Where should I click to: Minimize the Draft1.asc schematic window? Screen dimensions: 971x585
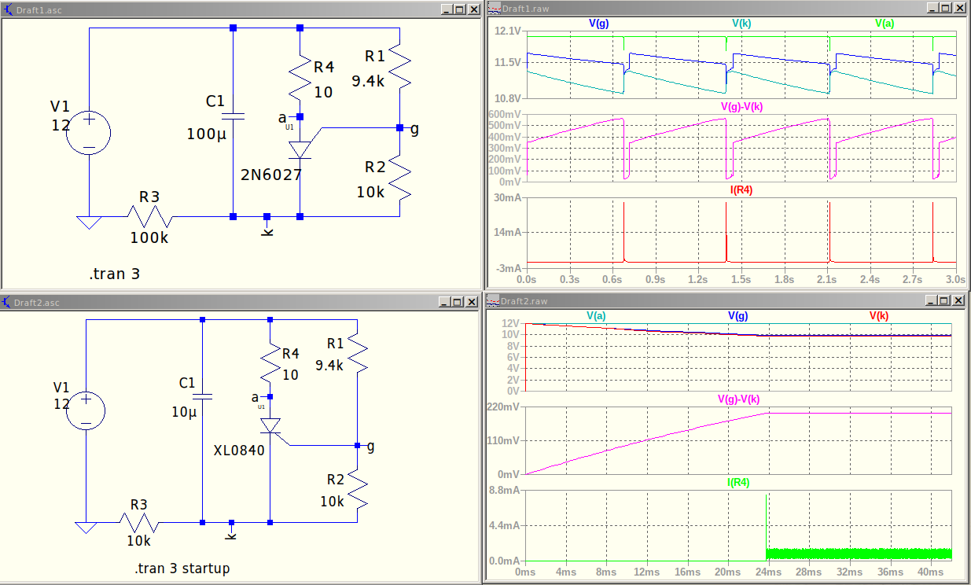pyautogui.click(x=447, y=9)
